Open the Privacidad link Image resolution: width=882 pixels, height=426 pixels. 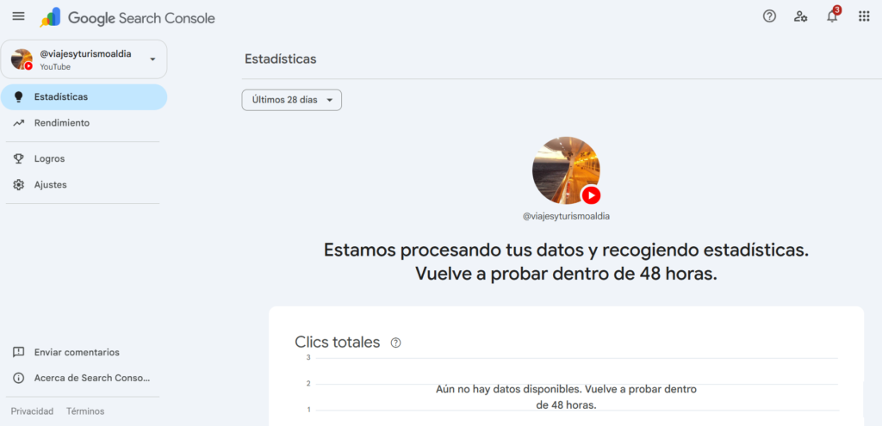pyautogui.click(x=32, y=411)
